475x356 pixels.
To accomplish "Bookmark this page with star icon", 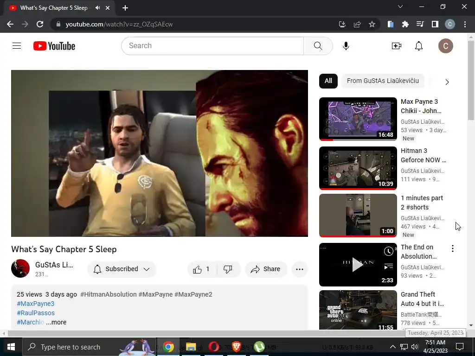I will [372, 24].
